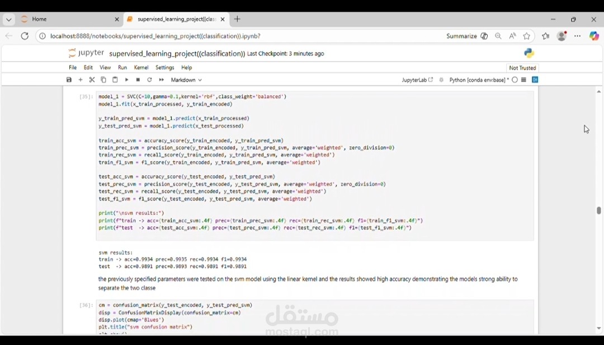Interrupt the kernel with the stop icon
The width and height of the screenshot is (604, 345).
tap(138, 80)
